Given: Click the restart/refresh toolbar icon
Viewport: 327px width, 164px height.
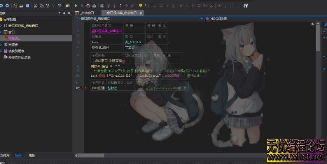Looking at the screenshot, I should tap(88, 6).
